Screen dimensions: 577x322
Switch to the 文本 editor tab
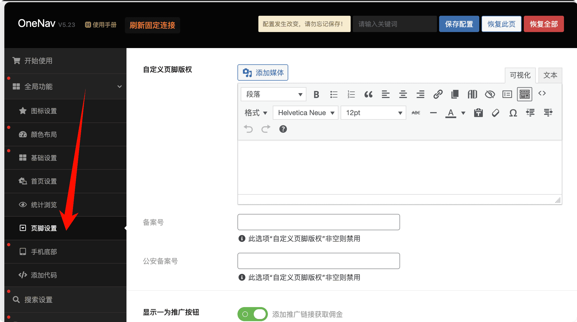pos(550,75)
